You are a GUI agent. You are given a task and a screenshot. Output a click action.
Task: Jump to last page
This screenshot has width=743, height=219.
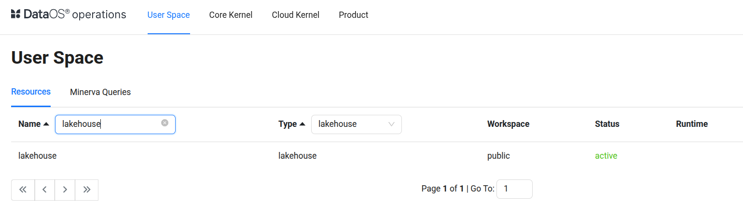tap(87, 190)
